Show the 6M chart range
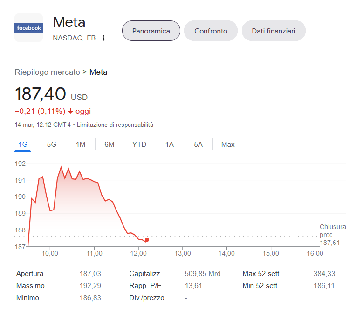356x309 pixels. coord(110,145)
